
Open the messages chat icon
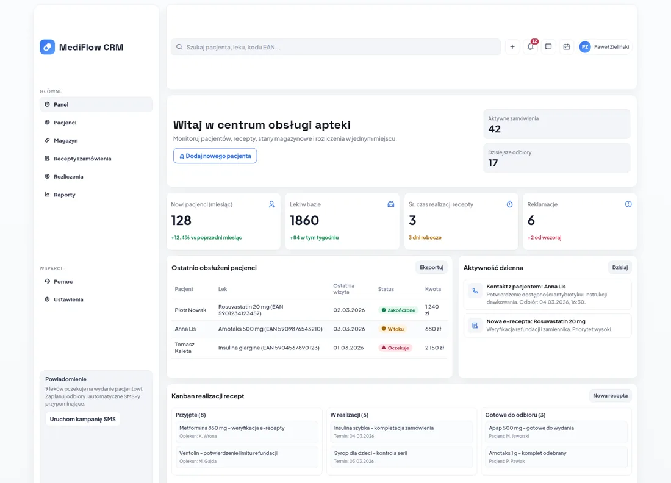click(x=548, y=46)
